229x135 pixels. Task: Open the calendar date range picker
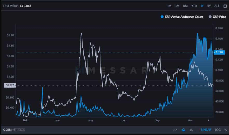pos(225,6)
